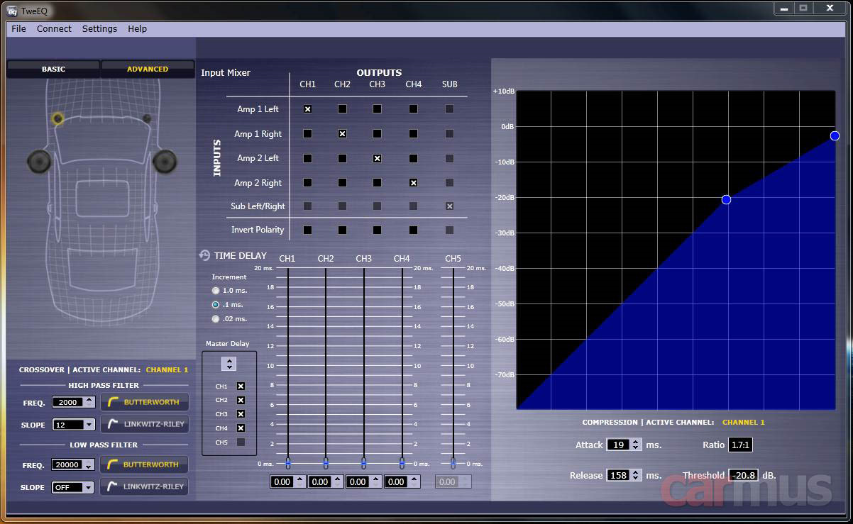Uncheck Amp 1 Right to CH2 routing
This screenshot has height=524, width=853.
coord(342,133)
